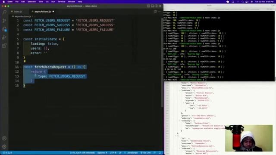Open the Run menu
The width and height of the screenshot is (276, 155).
click(53, 2)
